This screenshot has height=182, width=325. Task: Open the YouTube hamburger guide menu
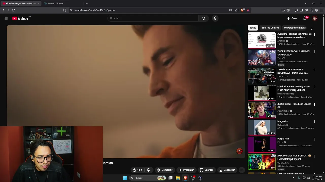pos(6,18)
